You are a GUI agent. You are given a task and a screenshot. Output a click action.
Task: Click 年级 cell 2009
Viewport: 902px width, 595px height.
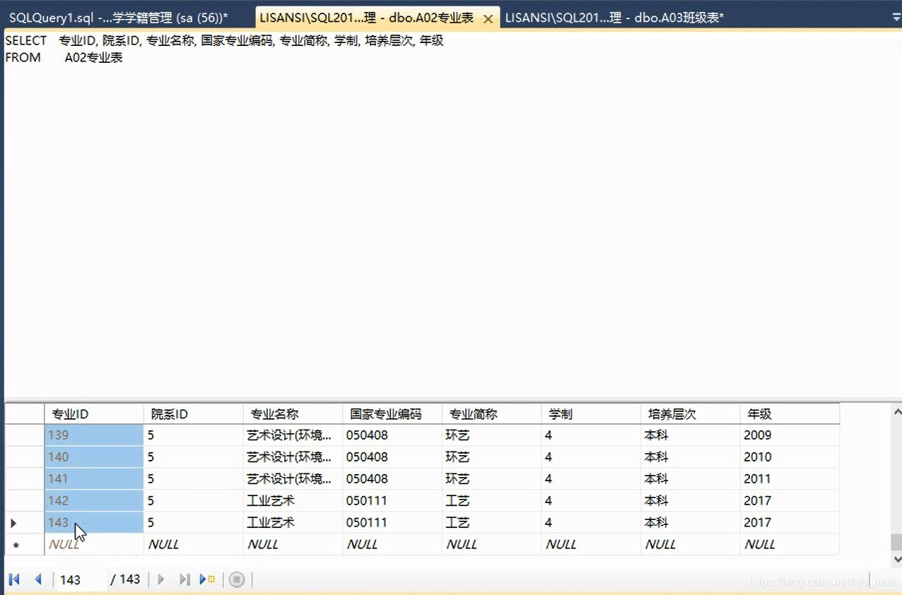coord(790,435)
